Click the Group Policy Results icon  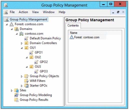point(16,100)
